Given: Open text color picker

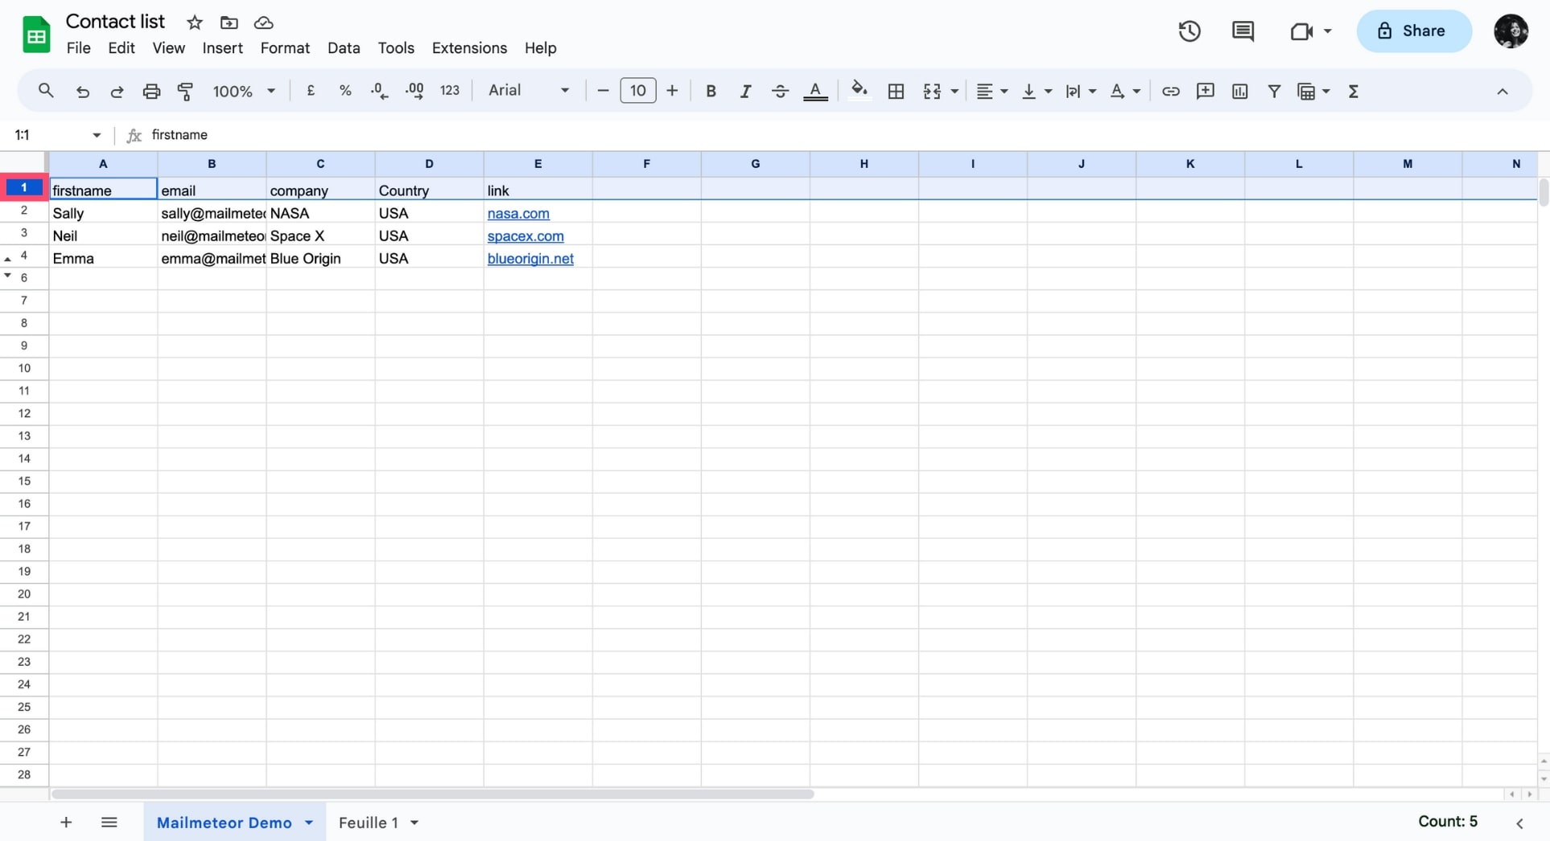Looking at the screenshot, I should click(815, 92).
